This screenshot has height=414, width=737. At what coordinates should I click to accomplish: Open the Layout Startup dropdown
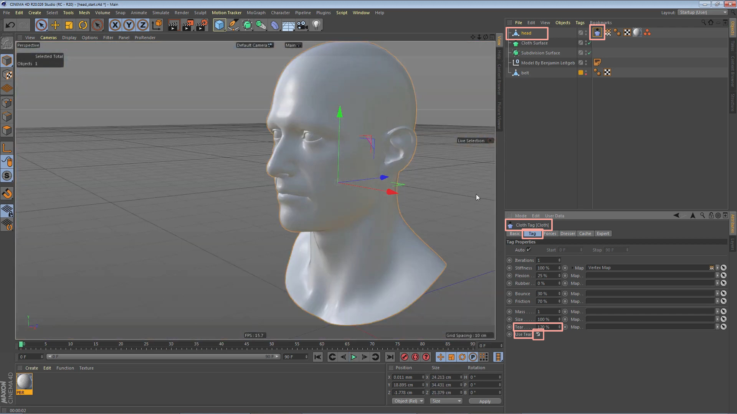[703, 12]
